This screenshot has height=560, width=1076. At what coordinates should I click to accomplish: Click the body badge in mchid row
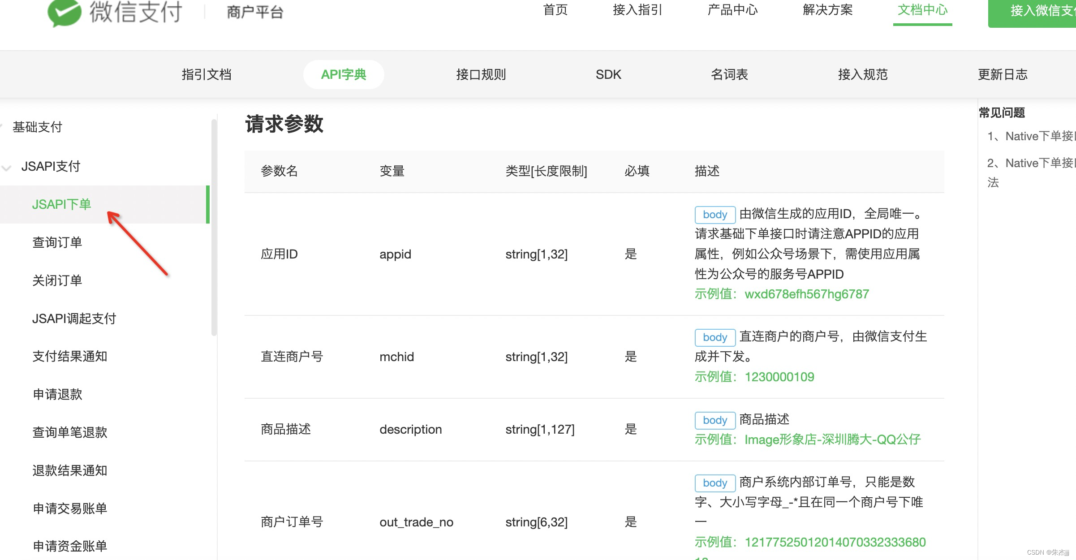[x=715, y=337]
